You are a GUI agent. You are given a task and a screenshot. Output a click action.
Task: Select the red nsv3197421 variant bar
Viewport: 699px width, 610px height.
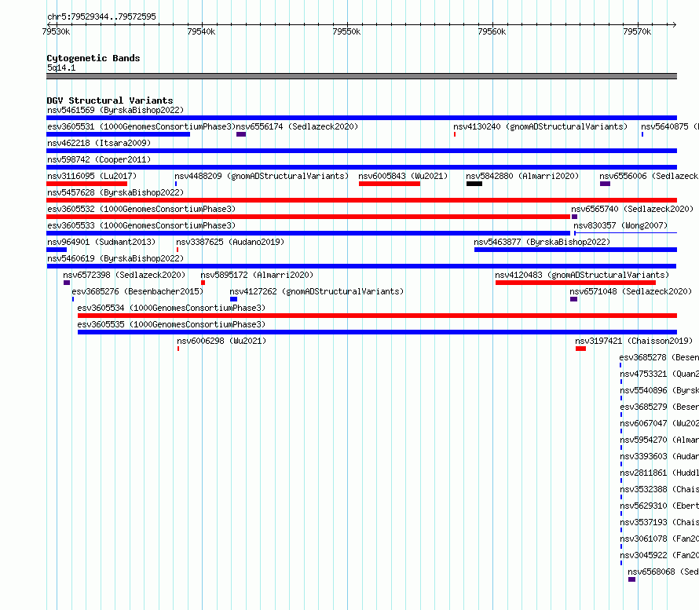pos(581,349)
